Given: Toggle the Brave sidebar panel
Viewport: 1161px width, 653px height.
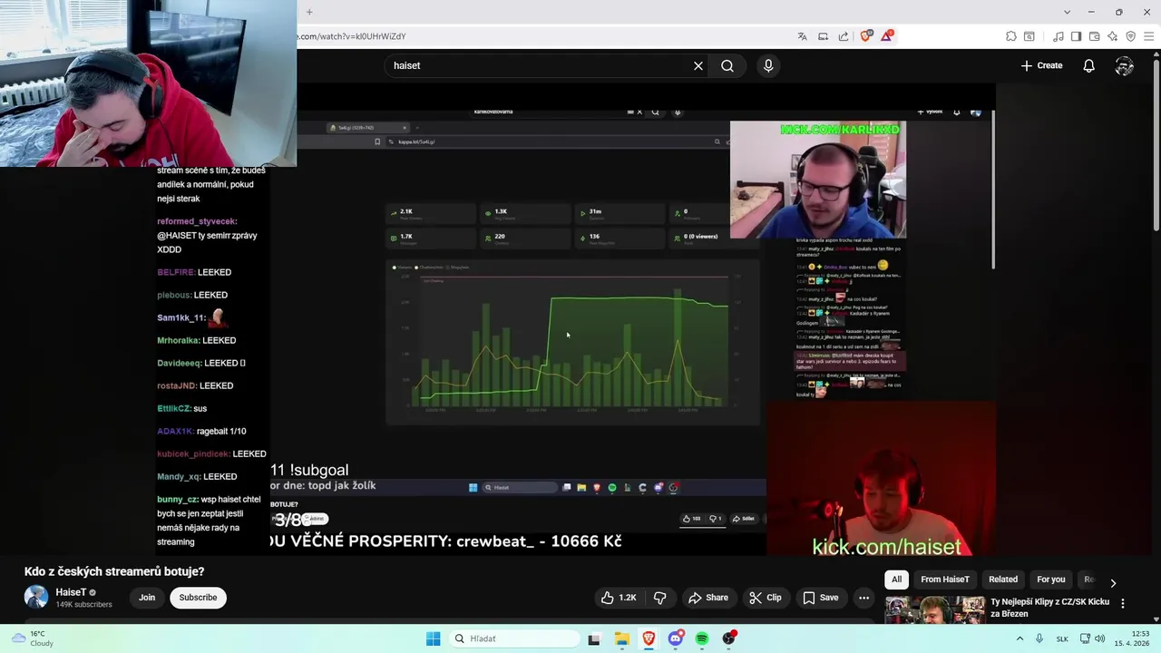Looking at the screenshot, I should coord(1076,36).
